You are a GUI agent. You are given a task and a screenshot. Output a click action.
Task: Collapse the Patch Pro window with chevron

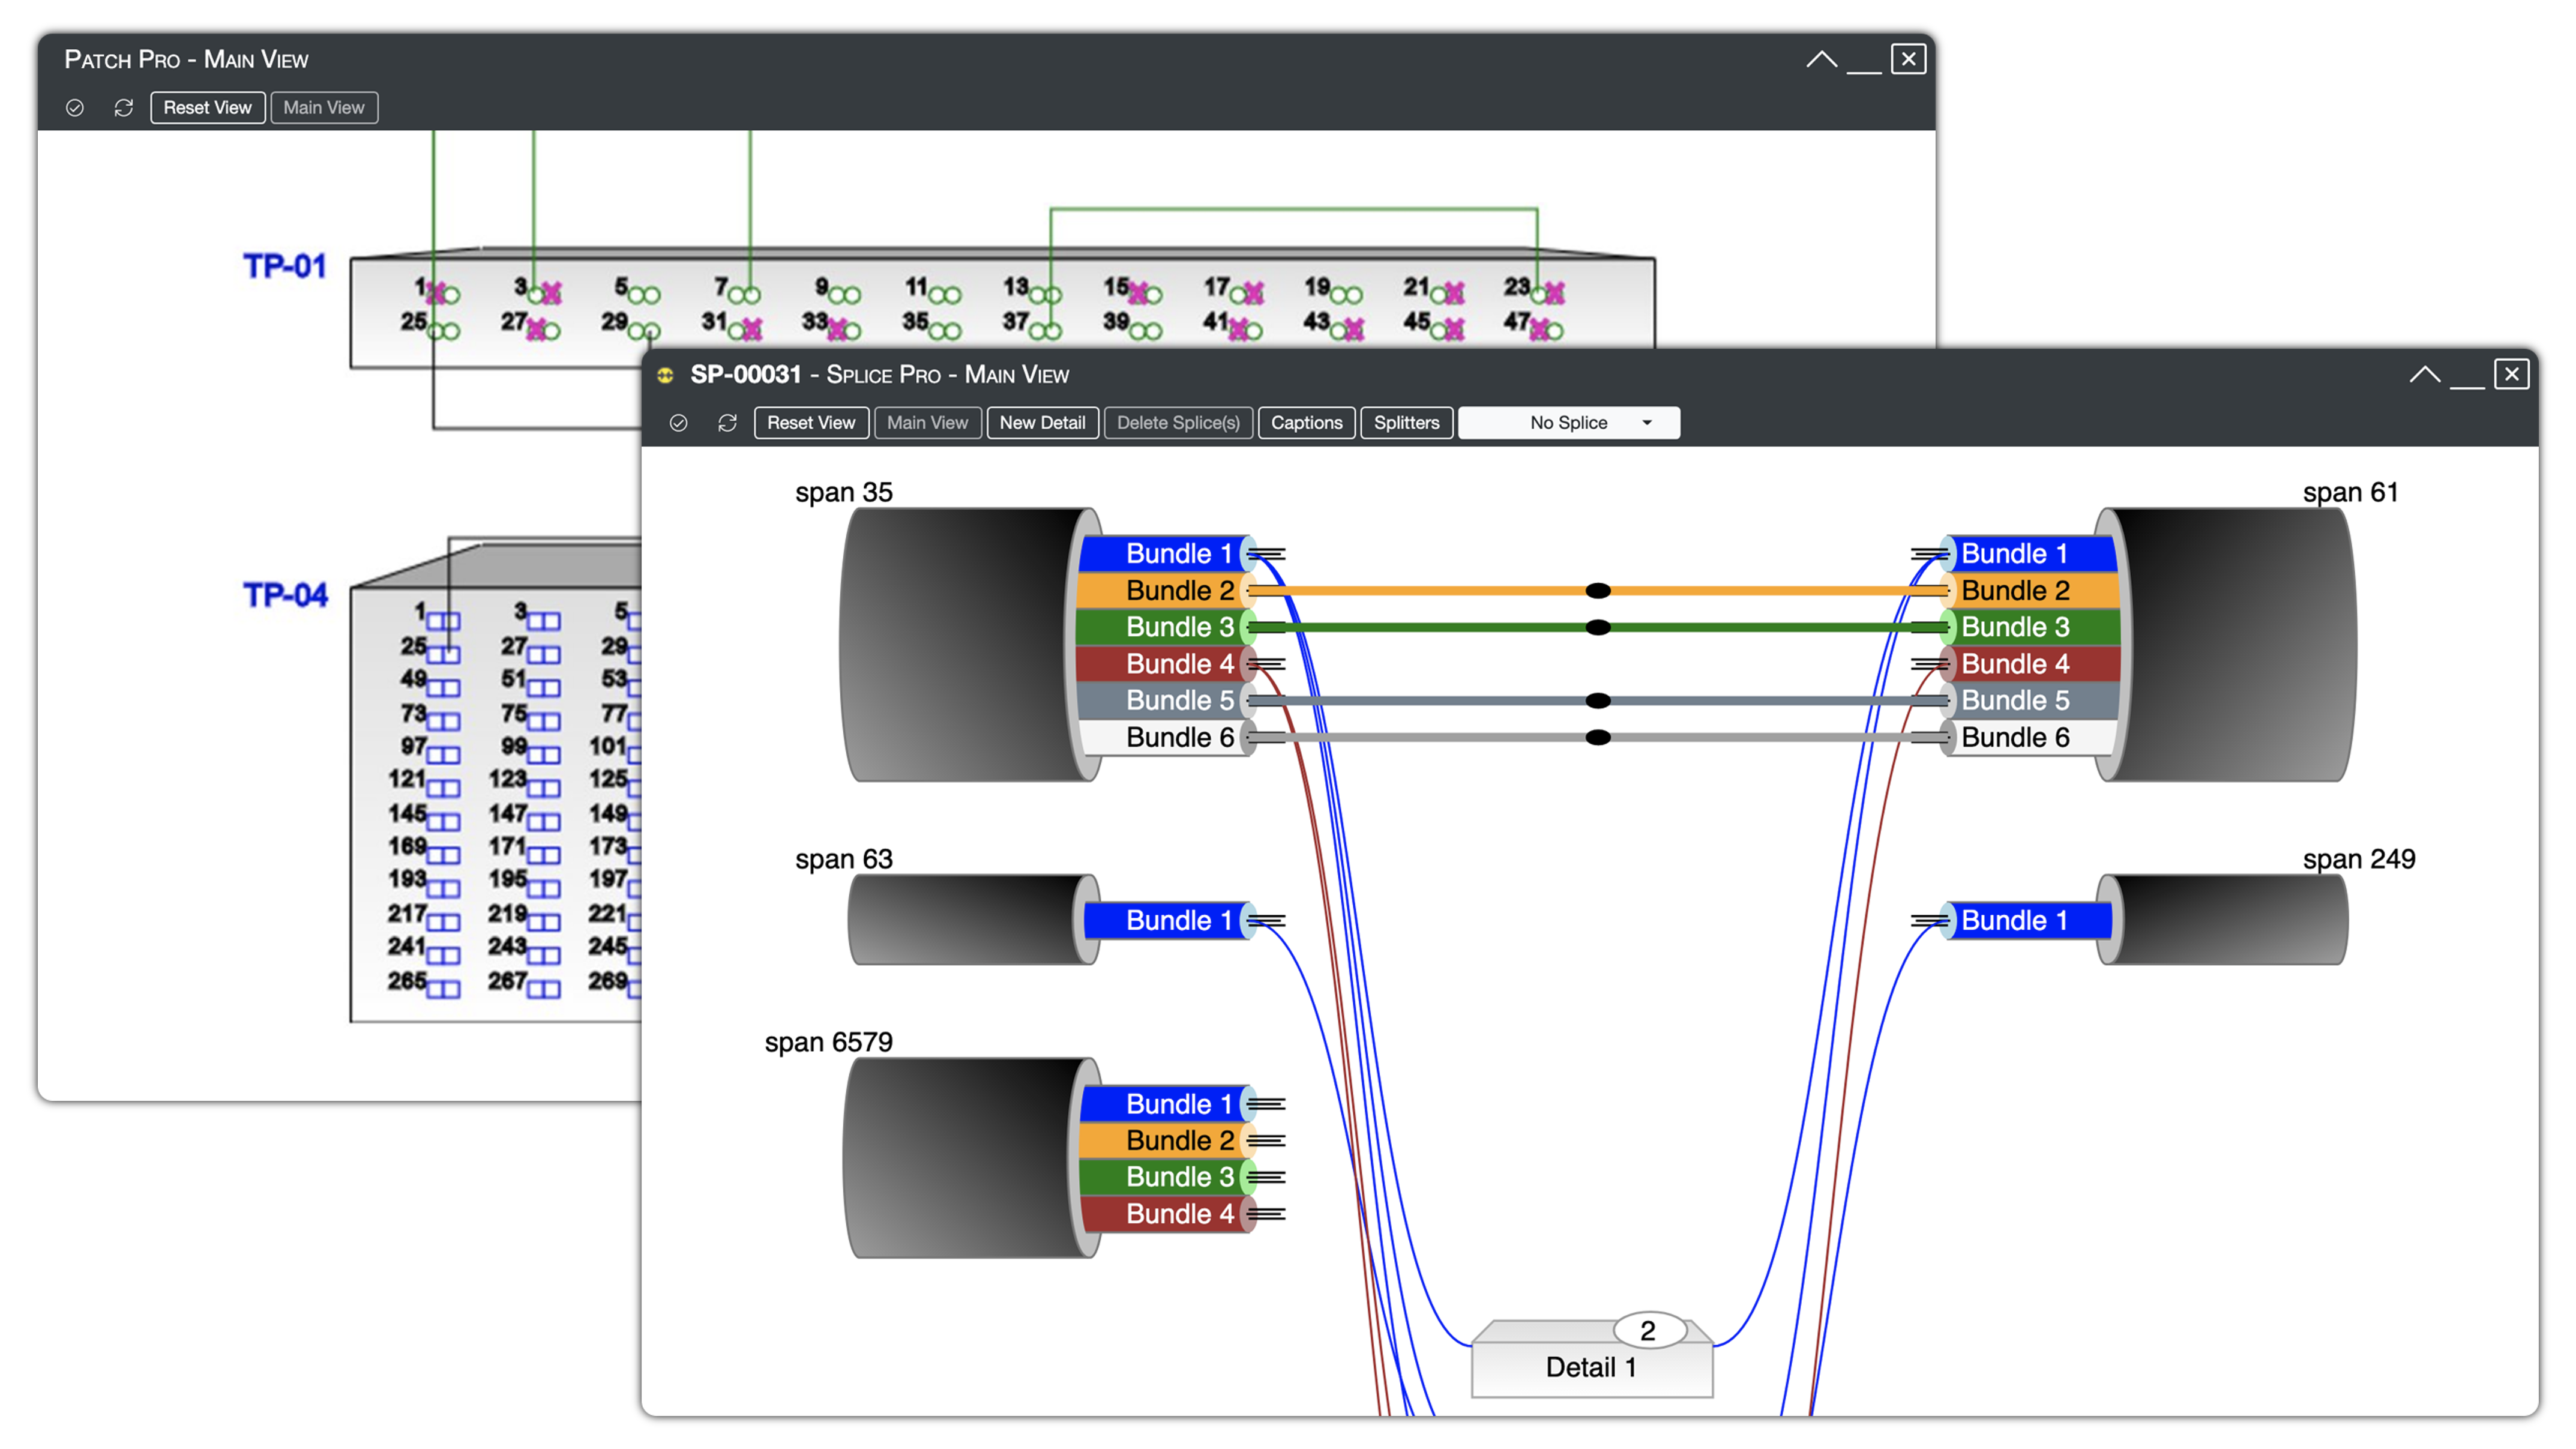tap(1821, 60)
